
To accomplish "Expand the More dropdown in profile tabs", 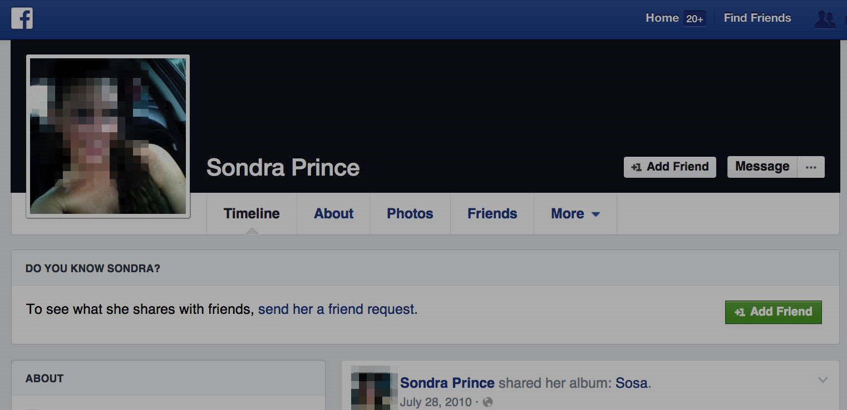I will click(x=575, y=214).
